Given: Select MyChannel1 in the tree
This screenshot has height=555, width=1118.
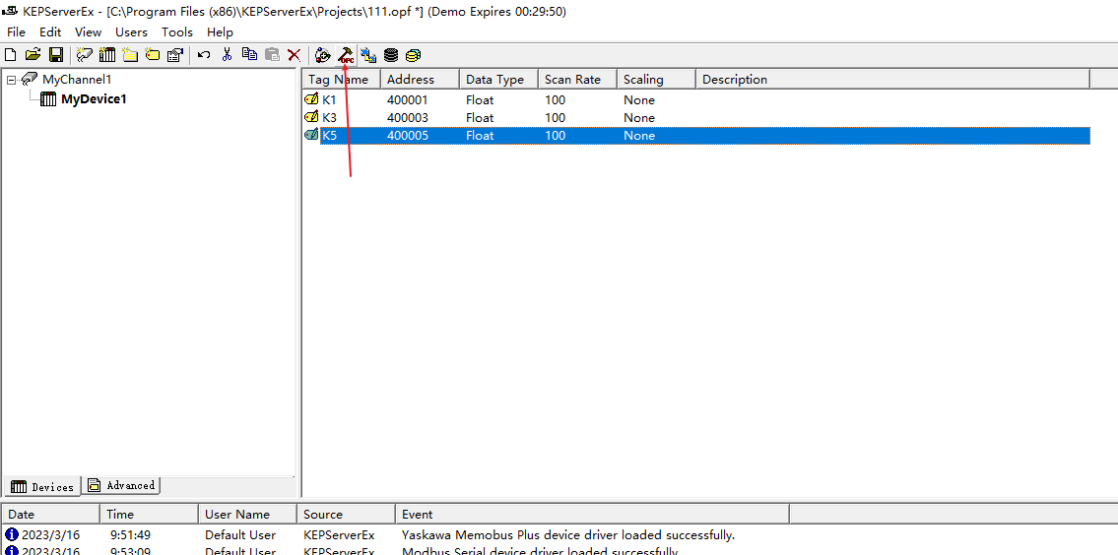Looking at the screenshot, I should click(76, 79).
